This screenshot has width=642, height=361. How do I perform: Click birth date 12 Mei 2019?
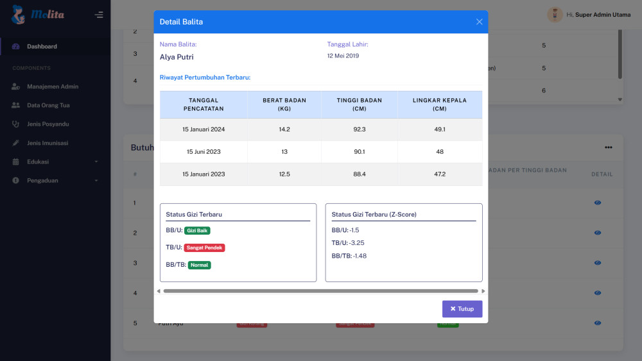tap(343, 56)
